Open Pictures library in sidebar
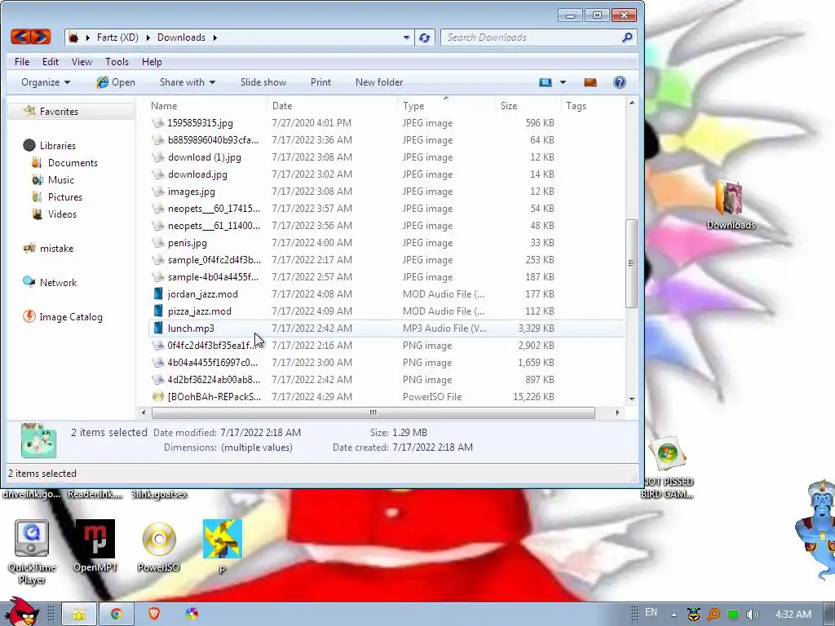Screen dimensions: 835x626 pyautogui.click(x=57, y=197)
